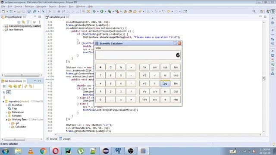Click the taskbar clock

click(x=265, y=151)
